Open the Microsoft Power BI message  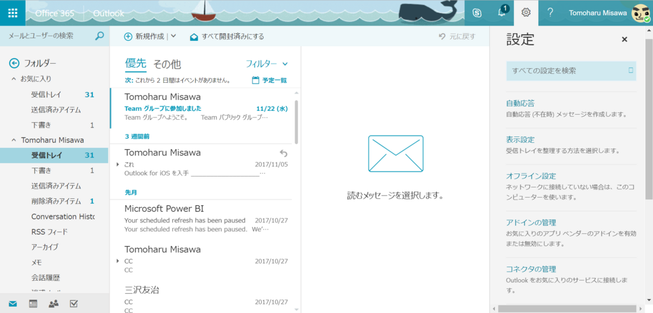pyautogui.click(x=202, y=219)
